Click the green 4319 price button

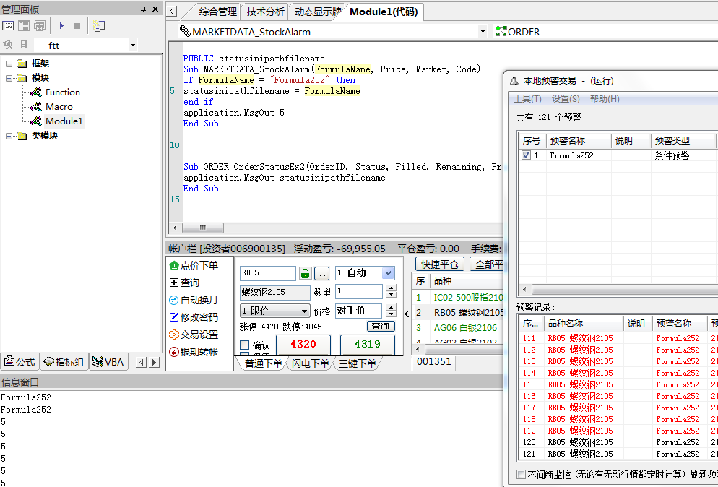[367, 344]
